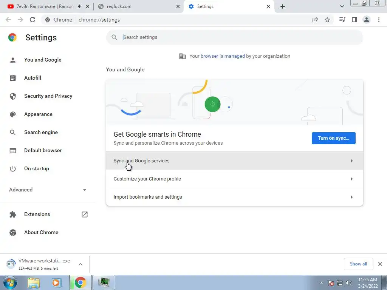Open Extensions page from sidebar
The height and width of the screenshot is (290, 387).
pos(37,214)
